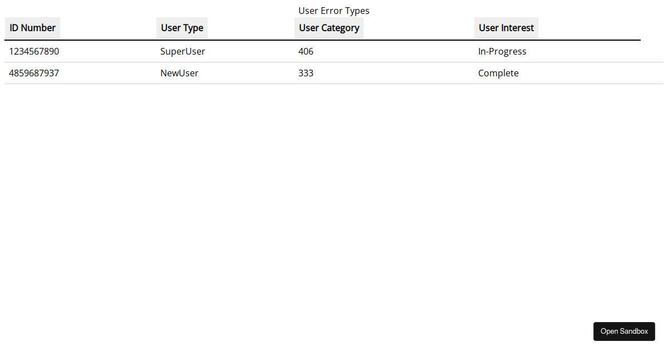Click the header row gap after User Interest
The width and height of the screenshot is (668, 351).
point(589,28)
